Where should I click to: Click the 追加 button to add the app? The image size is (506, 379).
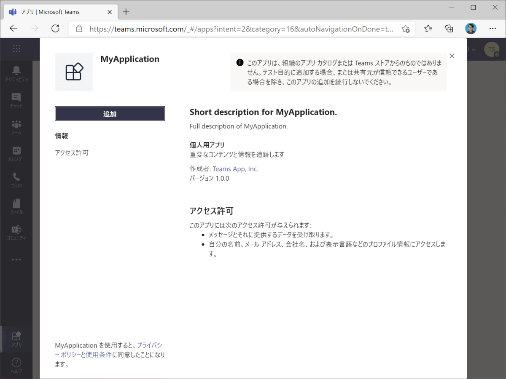pos(110,114)
